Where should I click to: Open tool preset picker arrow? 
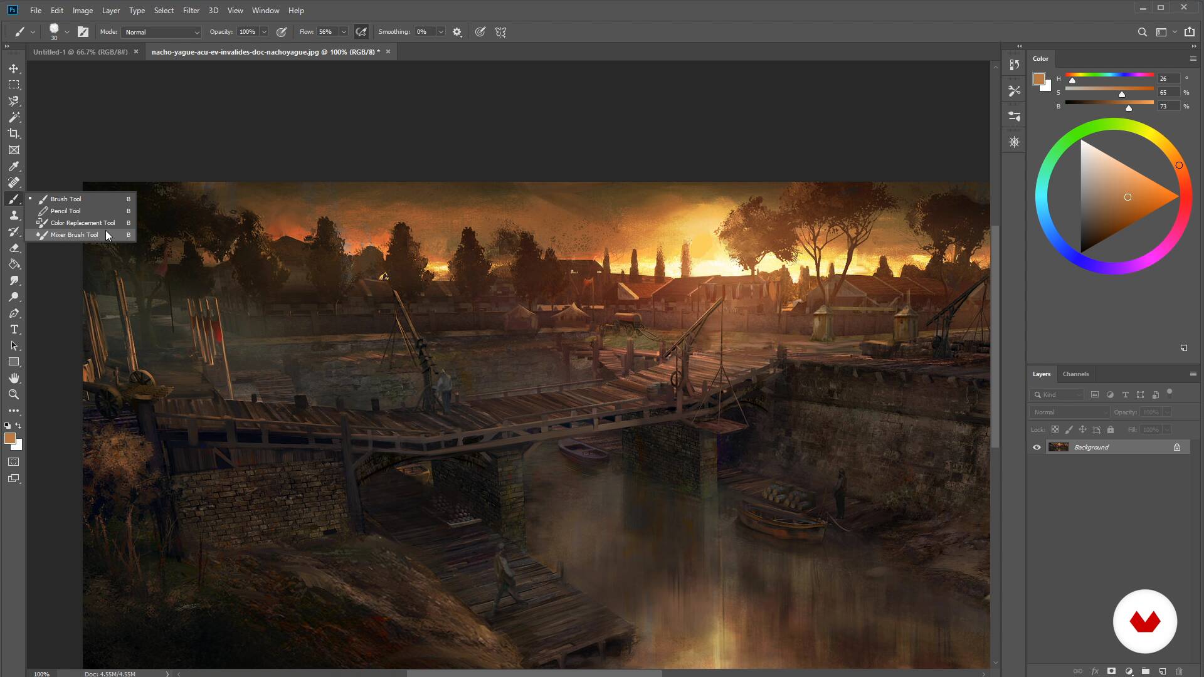point(33,32)
